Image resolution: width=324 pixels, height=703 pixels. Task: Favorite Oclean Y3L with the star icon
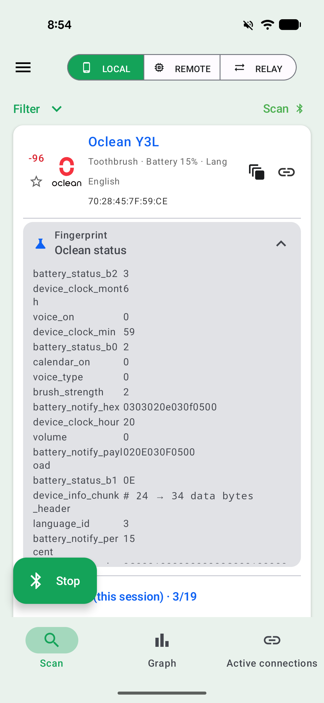pos(36,181)
